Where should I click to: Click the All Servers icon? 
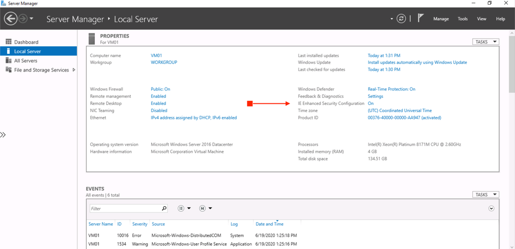tap(9, 61)
